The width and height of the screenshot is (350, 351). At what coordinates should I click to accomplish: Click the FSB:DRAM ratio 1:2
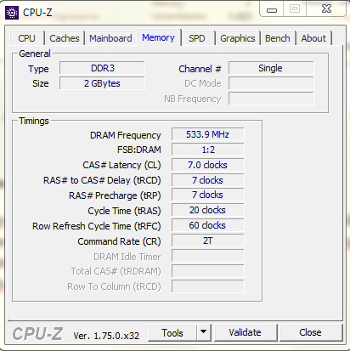(207, 150)
